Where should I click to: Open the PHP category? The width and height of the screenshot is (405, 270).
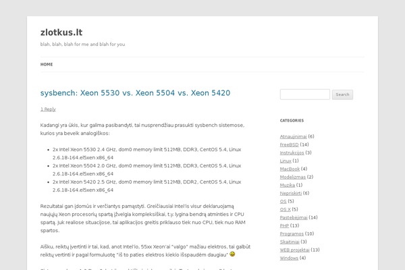tap(284, 225)
